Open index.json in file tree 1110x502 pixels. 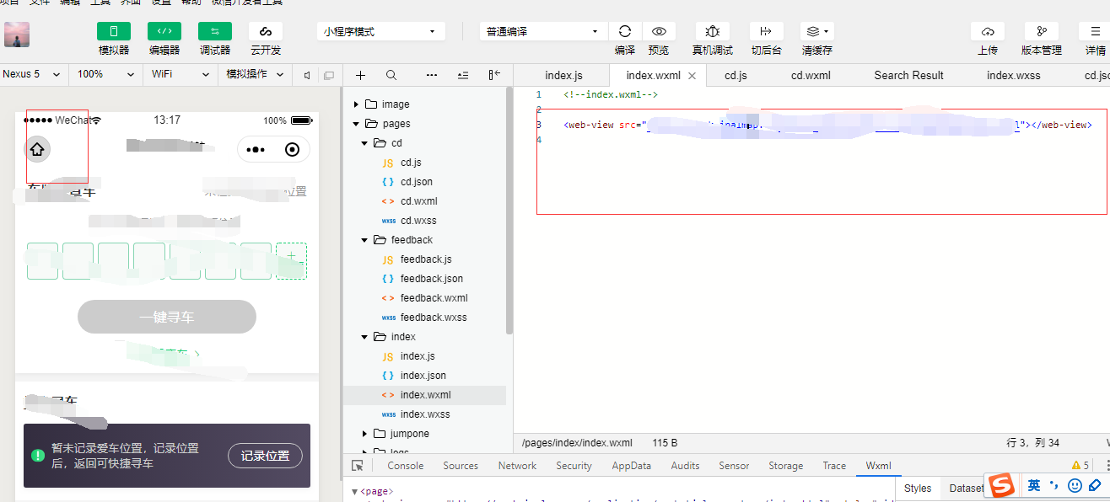coord(423,376)
